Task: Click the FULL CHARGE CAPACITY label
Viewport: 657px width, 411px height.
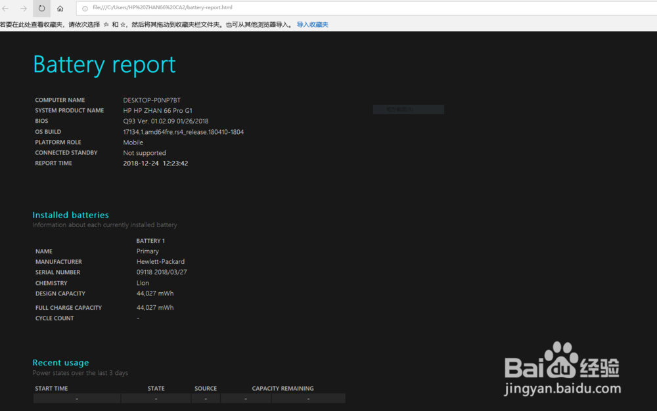Action: coord(69,308)
